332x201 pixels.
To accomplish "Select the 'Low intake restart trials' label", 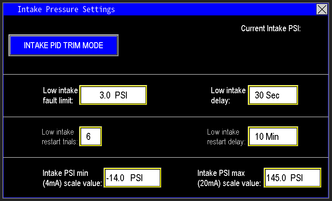I will pos(59,137).
